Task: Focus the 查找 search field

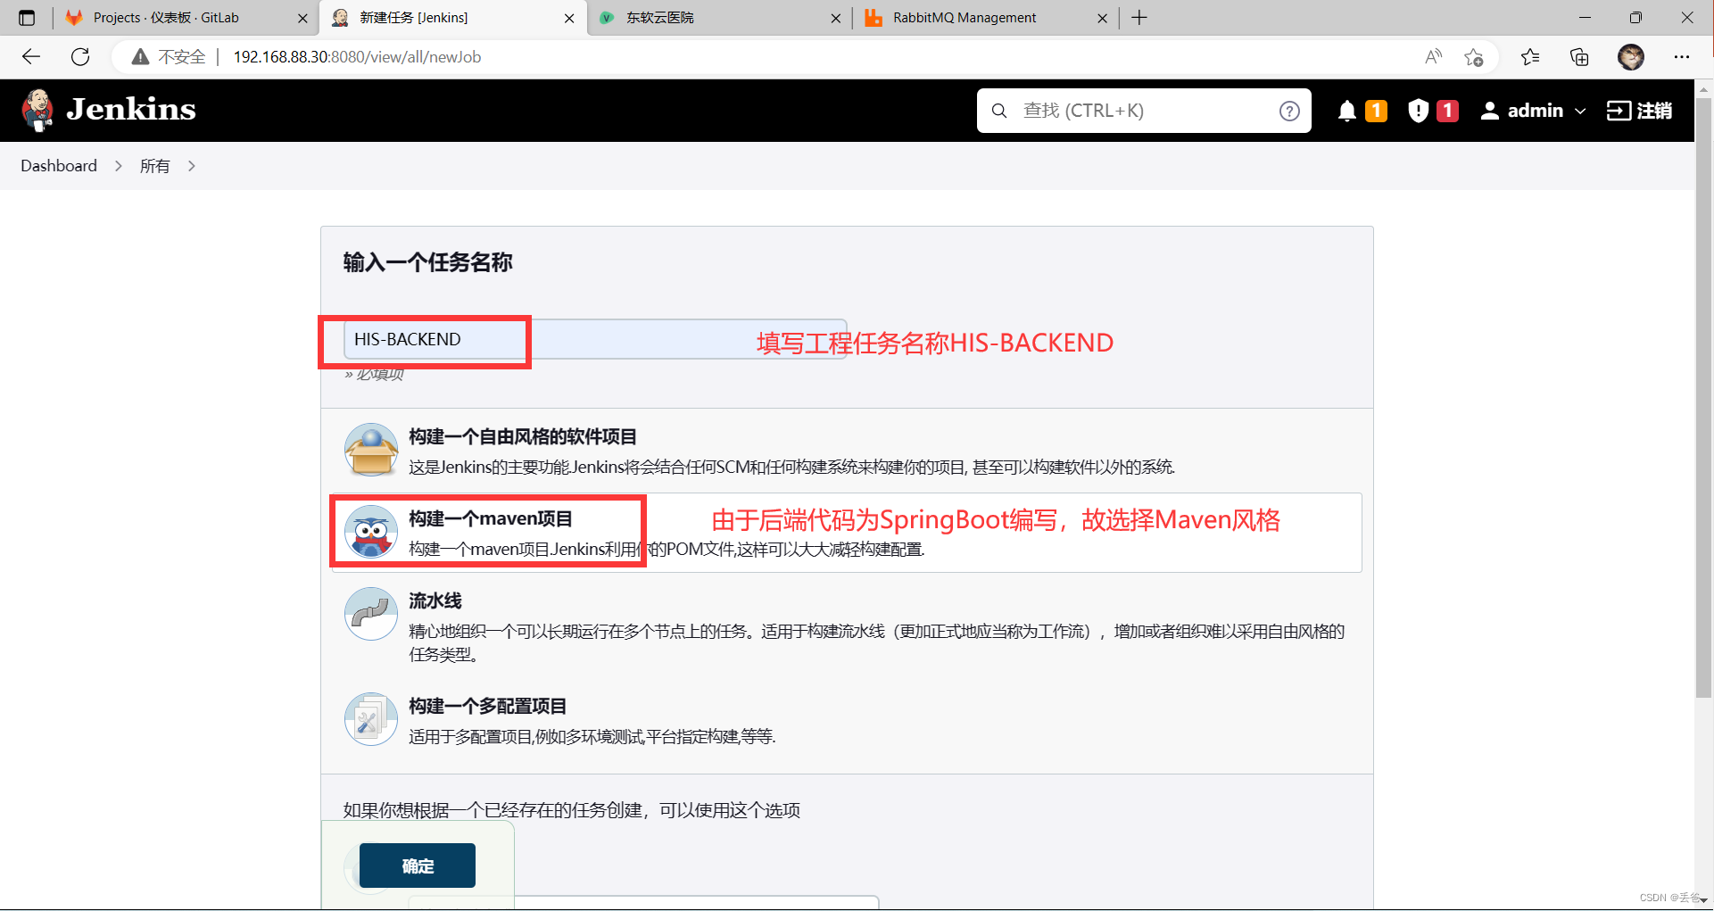Action: pyautogui.click(x=1144, y=111)
